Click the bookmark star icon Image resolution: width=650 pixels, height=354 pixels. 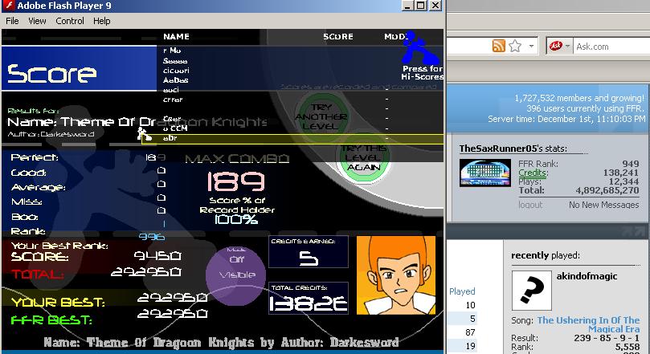click(x=515, y=46)
